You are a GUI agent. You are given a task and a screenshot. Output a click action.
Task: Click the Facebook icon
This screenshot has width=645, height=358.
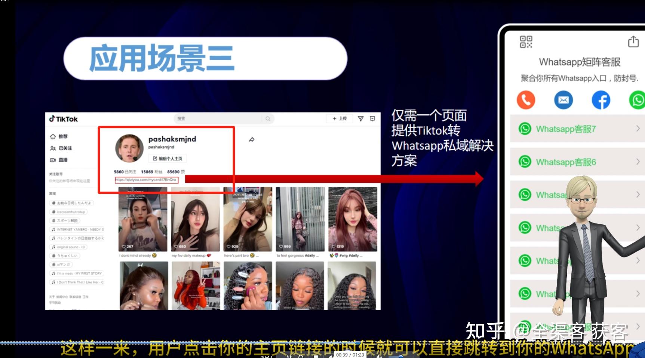[x=601, y=100]
